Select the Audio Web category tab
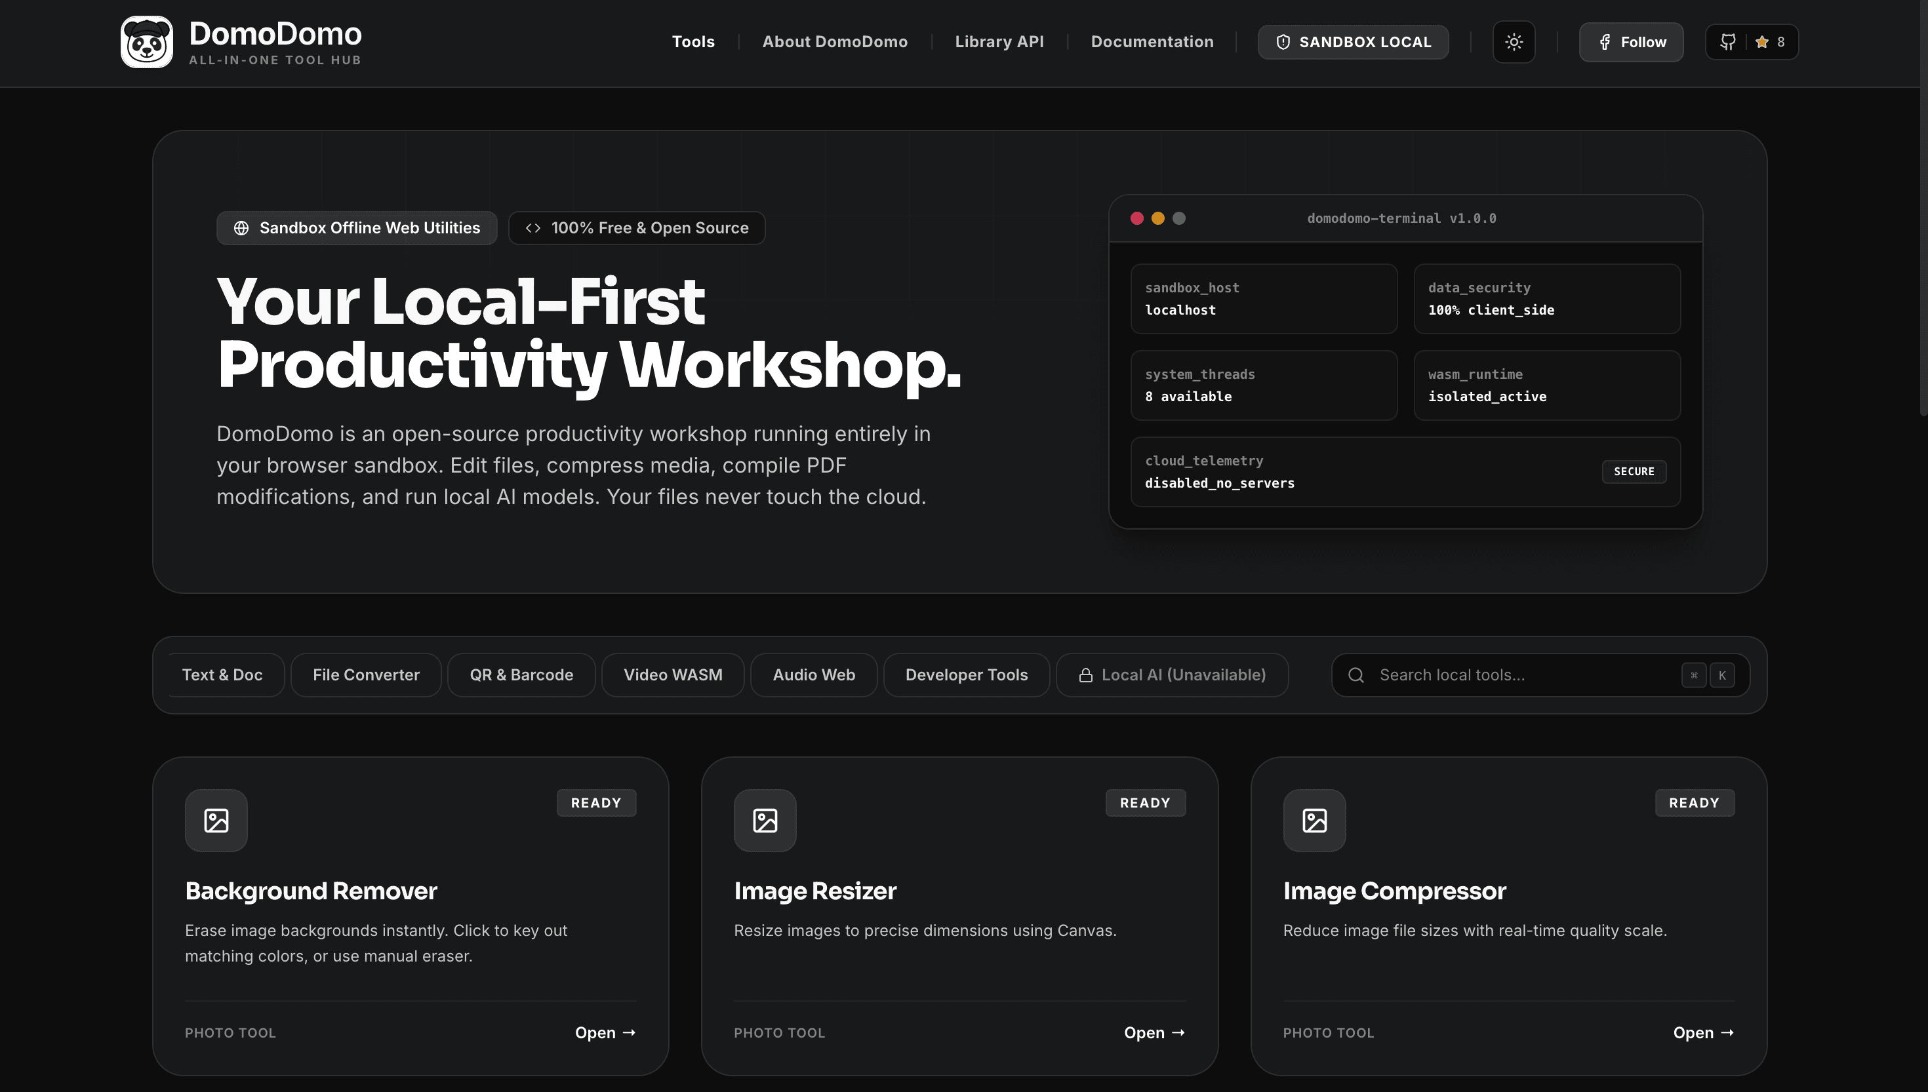The width and height of the screenshot is (1928, 1092). 814,675
